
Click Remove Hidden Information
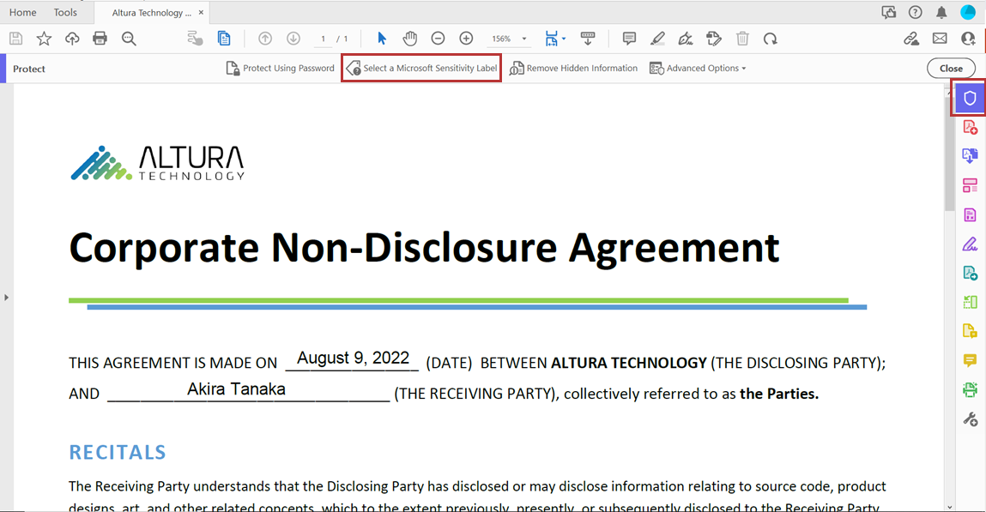pos(573,68)
